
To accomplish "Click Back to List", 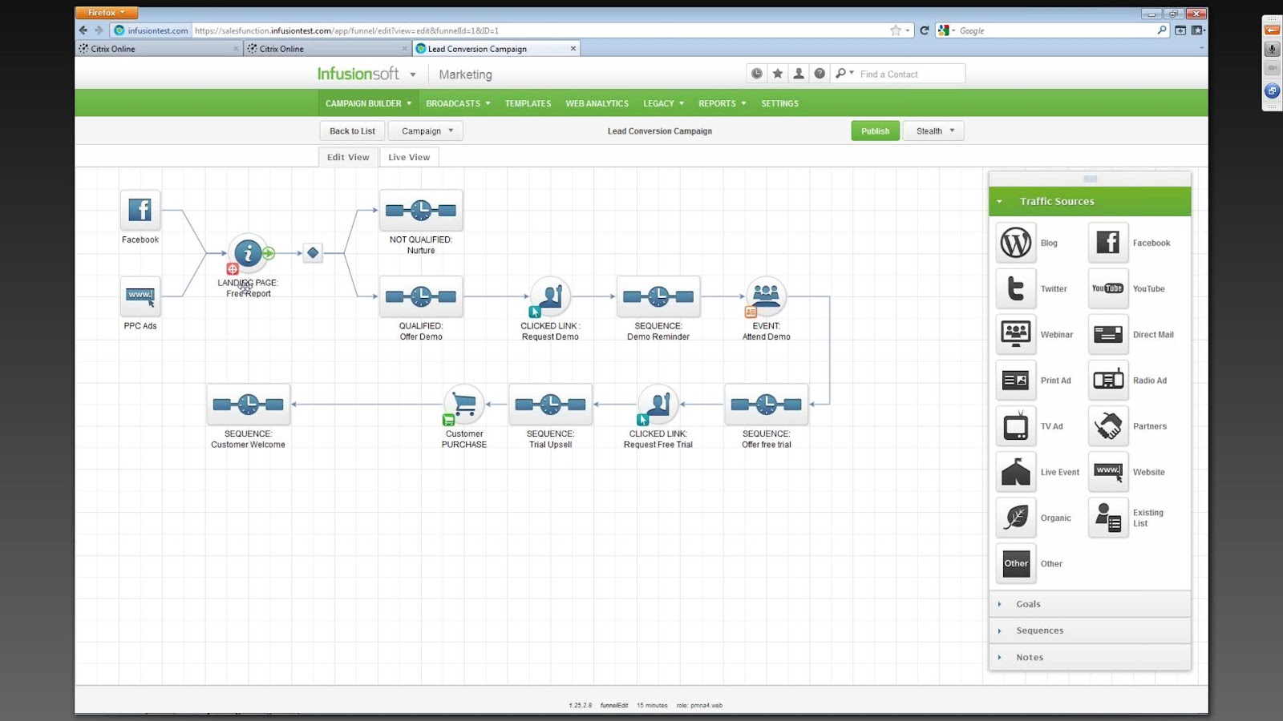I will click(x=351, y=131).
